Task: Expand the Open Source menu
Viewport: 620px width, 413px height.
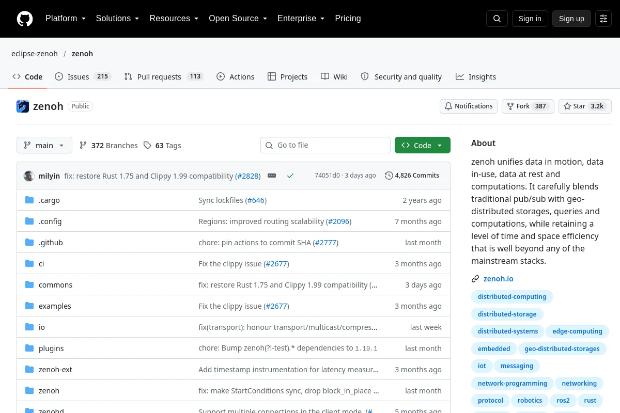Action: (238, 19)
